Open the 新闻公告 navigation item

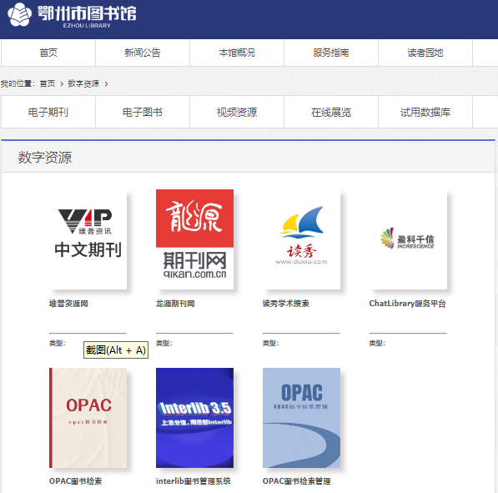(143, 53)
